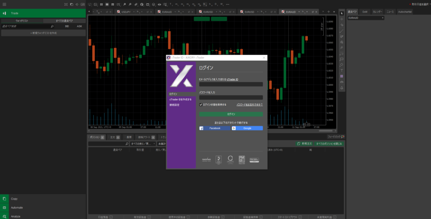Select the cursor pointer tool
Viewport: 431px width, 219px height.
pyautogui.click(x=342, y=13)
